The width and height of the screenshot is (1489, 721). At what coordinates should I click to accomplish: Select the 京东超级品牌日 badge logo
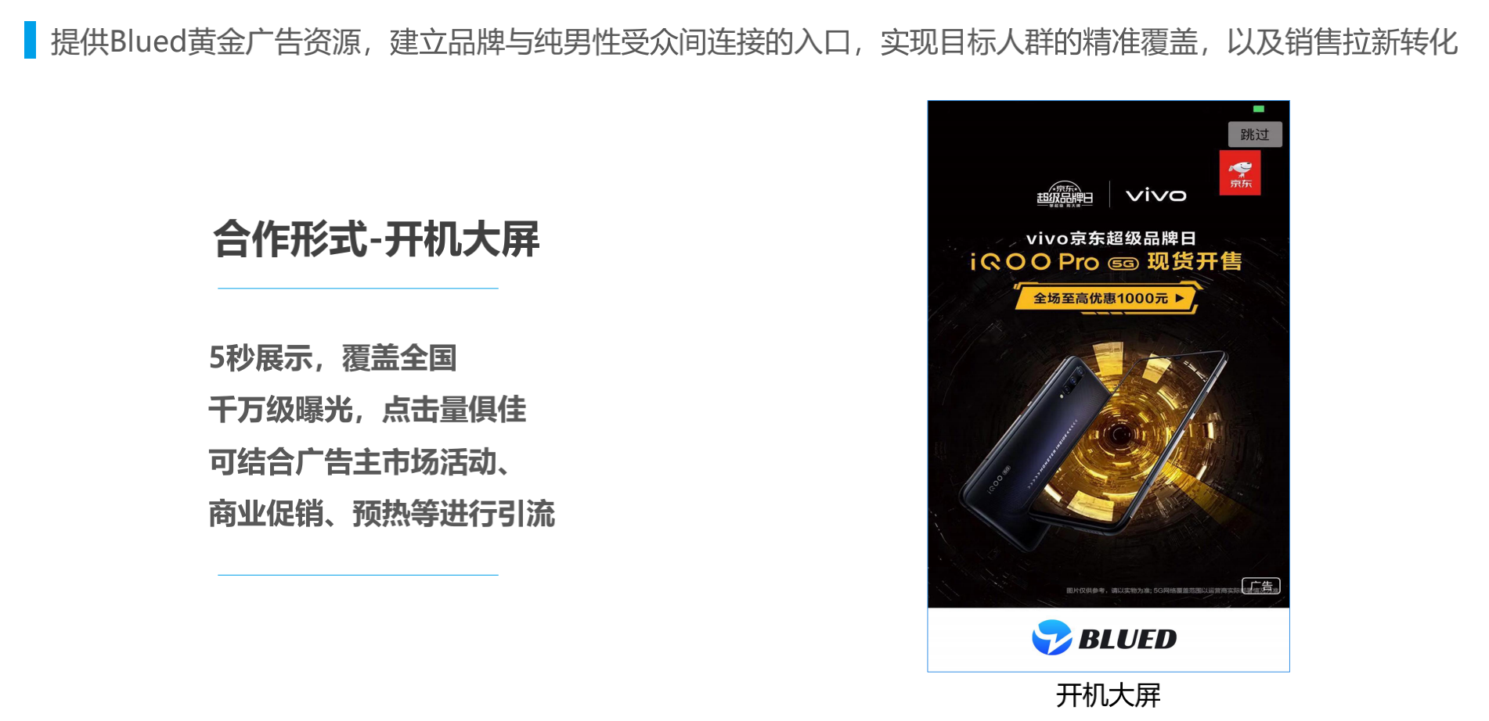click(1065, 195)
